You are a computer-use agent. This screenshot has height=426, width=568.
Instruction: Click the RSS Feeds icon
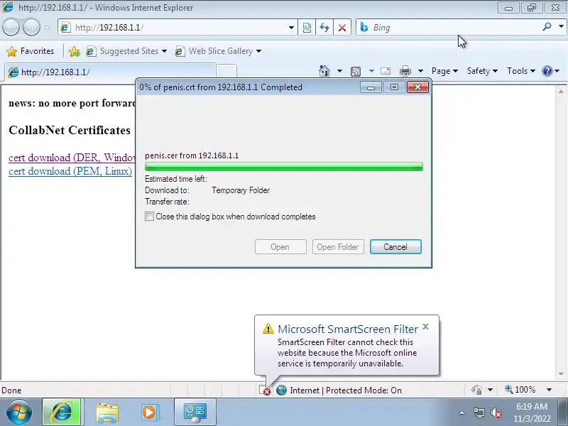click(x=356, y=71)
